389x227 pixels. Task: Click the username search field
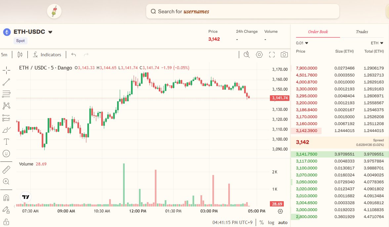click(x=243, y=11)
